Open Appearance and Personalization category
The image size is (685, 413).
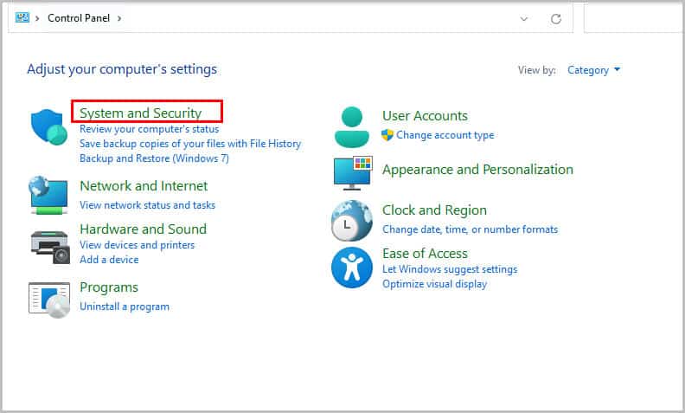pyautogui.click(x=477, y=170)
